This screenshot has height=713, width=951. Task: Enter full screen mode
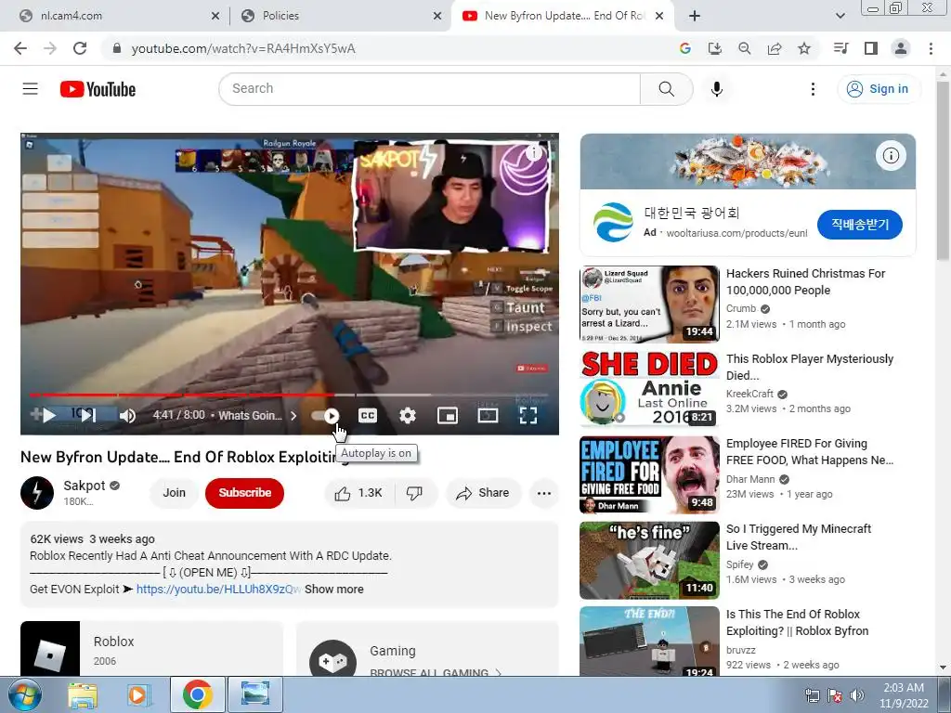[528, 415]
